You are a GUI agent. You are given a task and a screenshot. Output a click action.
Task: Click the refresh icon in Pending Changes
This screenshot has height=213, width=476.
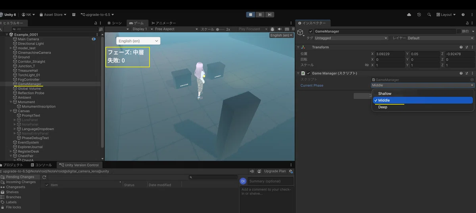pyautogui.click(x=44, y=177)
